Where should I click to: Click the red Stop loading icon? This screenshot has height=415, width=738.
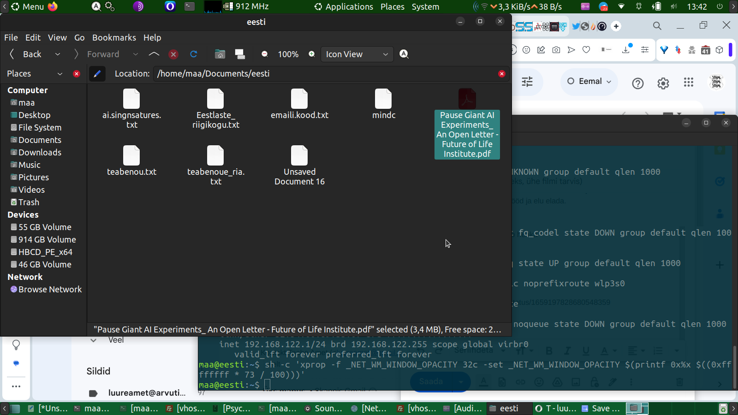point(173,54)
